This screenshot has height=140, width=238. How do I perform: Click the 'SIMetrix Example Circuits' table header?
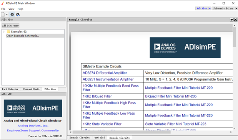click(102, 66)
